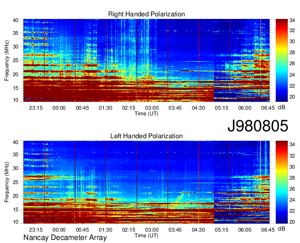The height and width of the screenshot is (243, 300).
Task: Click frequency tick '35' on Left Handed plot axis
Action: coord(16,155)
